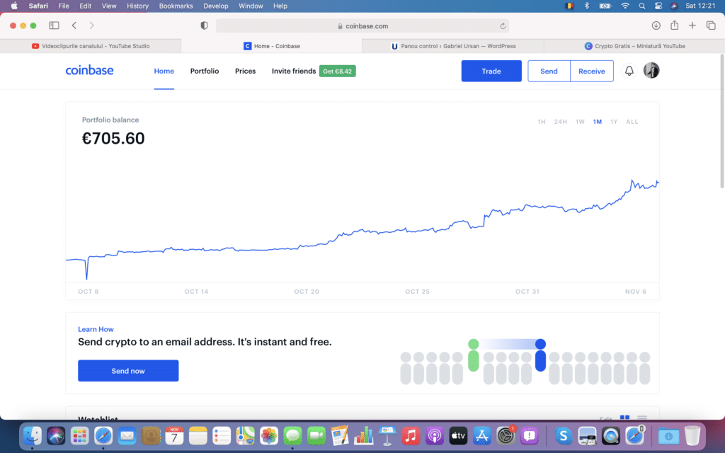Set chart range to 1H

click(542, 122)
